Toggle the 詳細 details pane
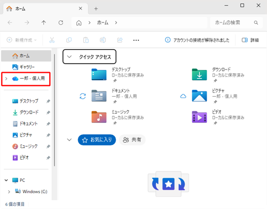 250,40
